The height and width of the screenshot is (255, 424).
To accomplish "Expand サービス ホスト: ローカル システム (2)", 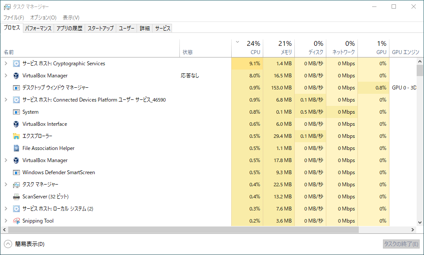I will tap(6, 209).
